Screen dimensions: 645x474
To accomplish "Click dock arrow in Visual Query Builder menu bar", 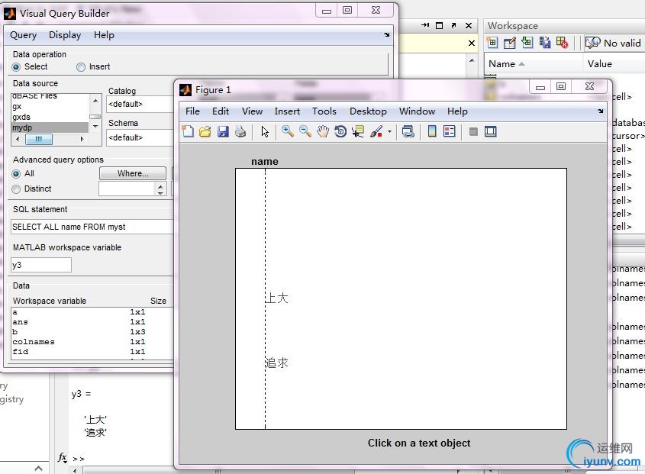I will 387,35.
